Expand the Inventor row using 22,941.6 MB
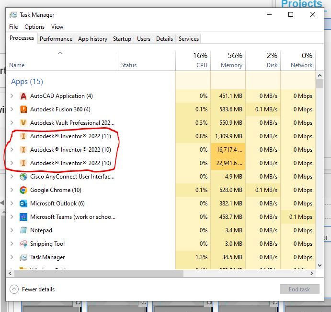 tap(12, 163)
